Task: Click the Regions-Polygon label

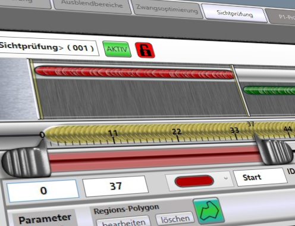Action: coord(126,209)
